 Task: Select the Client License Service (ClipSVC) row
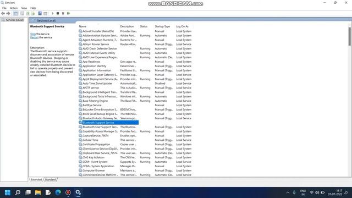(135, 148)
